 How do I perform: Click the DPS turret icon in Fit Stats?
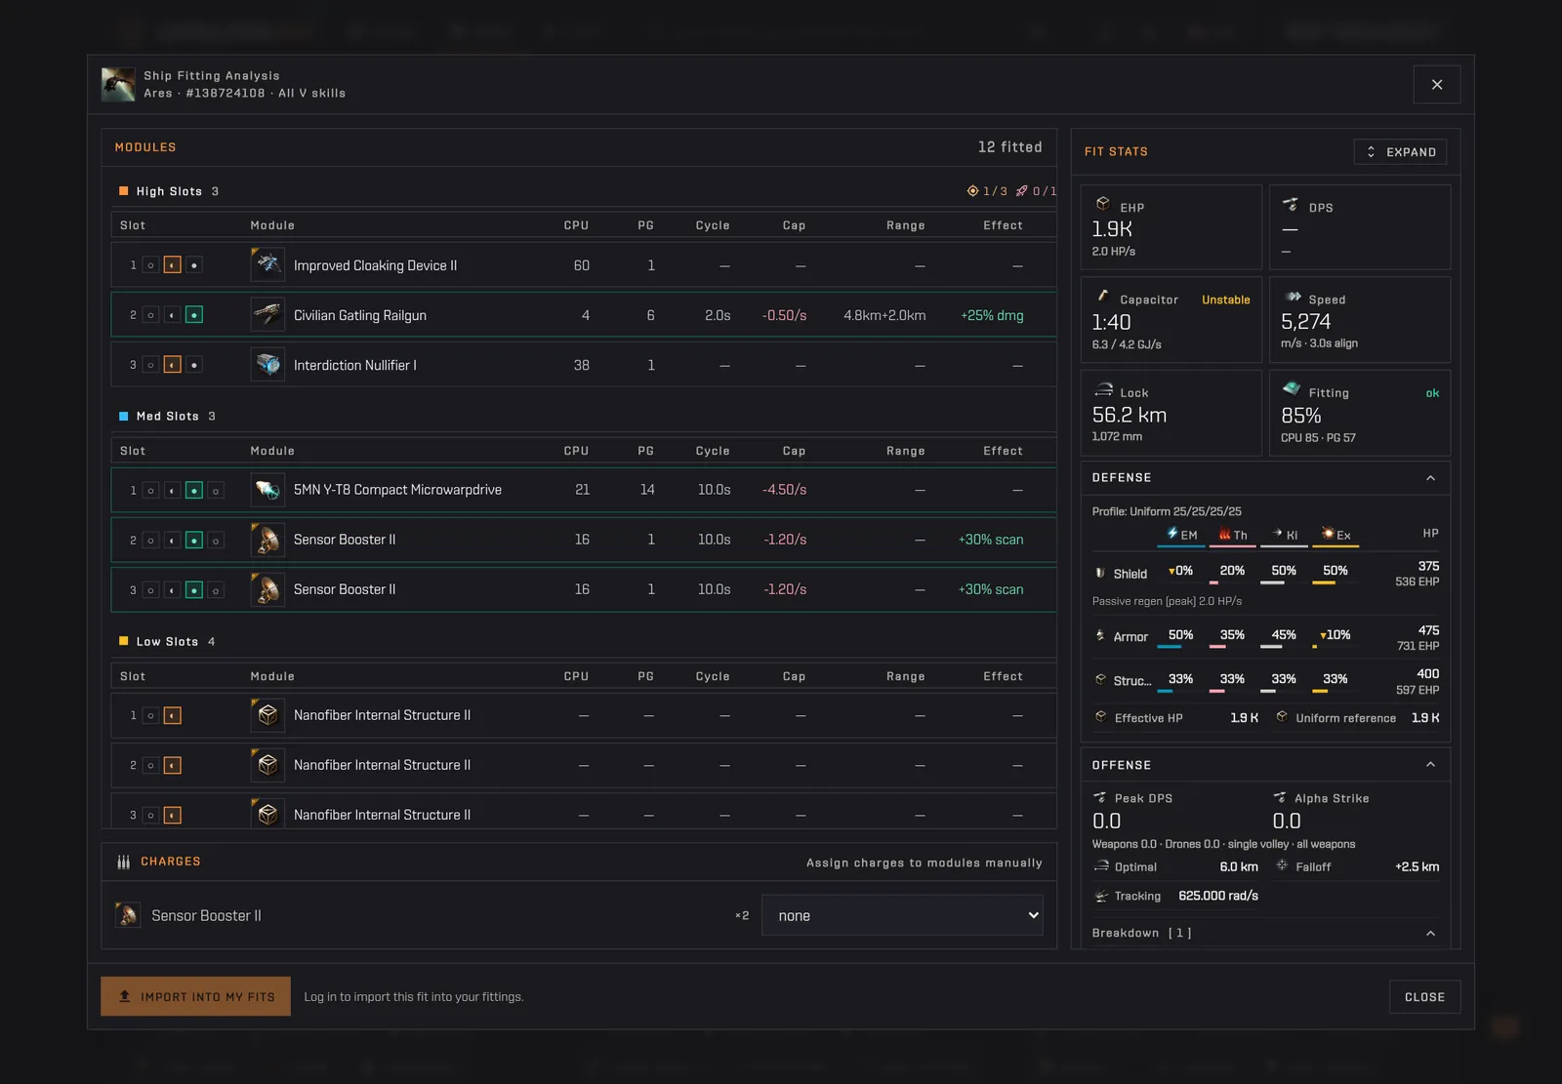click(x=1291, y=204)
